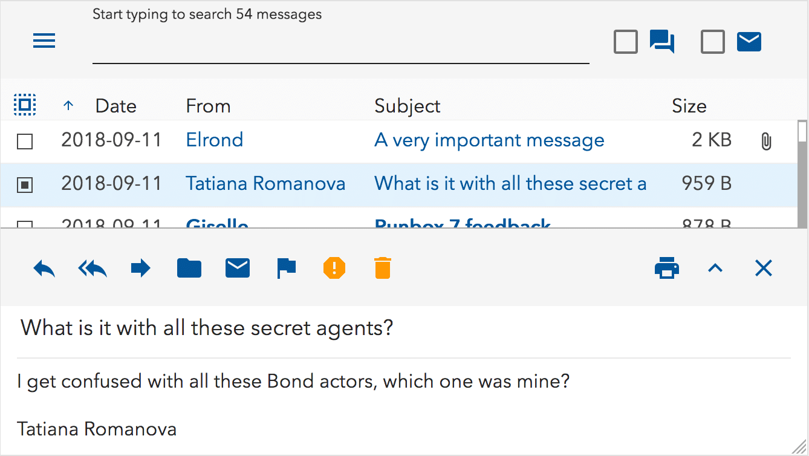Enable the checkbox beside the chat icon
The width and height of the screenshot is (809, 456).
click(x=625, y=41)
